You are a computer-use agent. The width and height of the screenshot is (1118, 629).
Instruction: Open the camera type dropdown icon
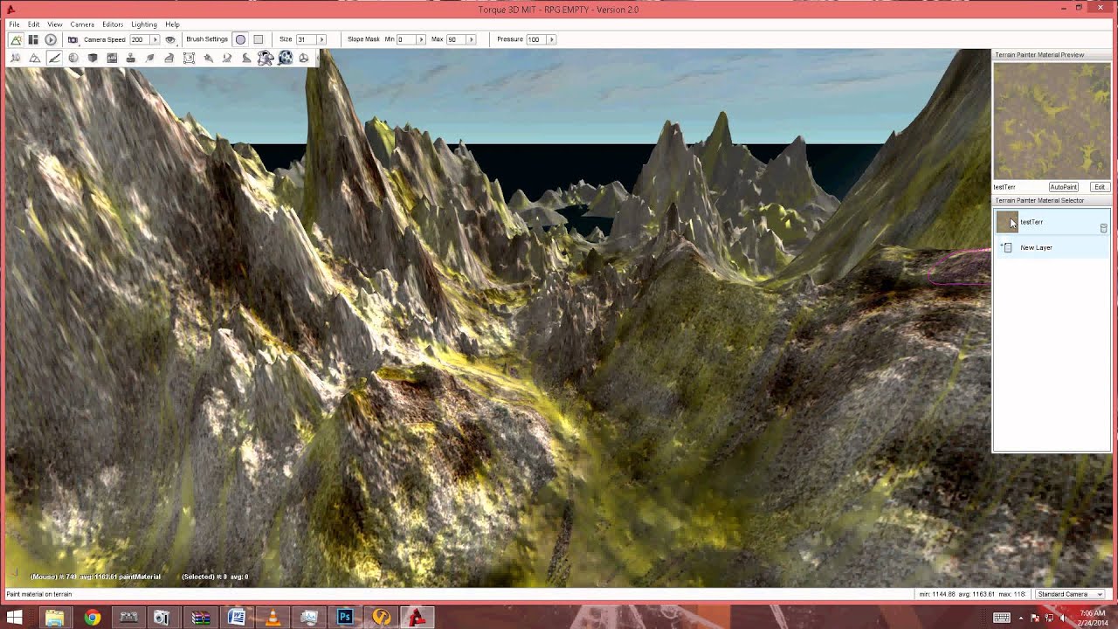72,39
